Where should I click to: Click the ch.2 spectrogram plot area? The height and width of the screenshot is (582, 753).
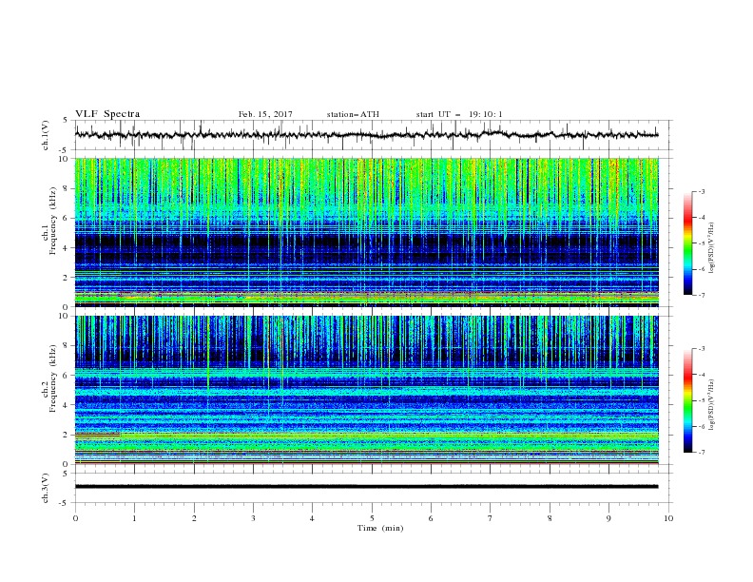(x=366, y=390)
